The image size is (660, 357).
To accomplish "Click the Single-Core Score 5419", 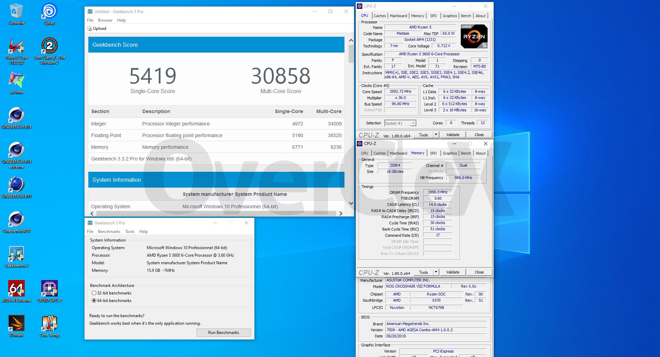I will [153, 76].
